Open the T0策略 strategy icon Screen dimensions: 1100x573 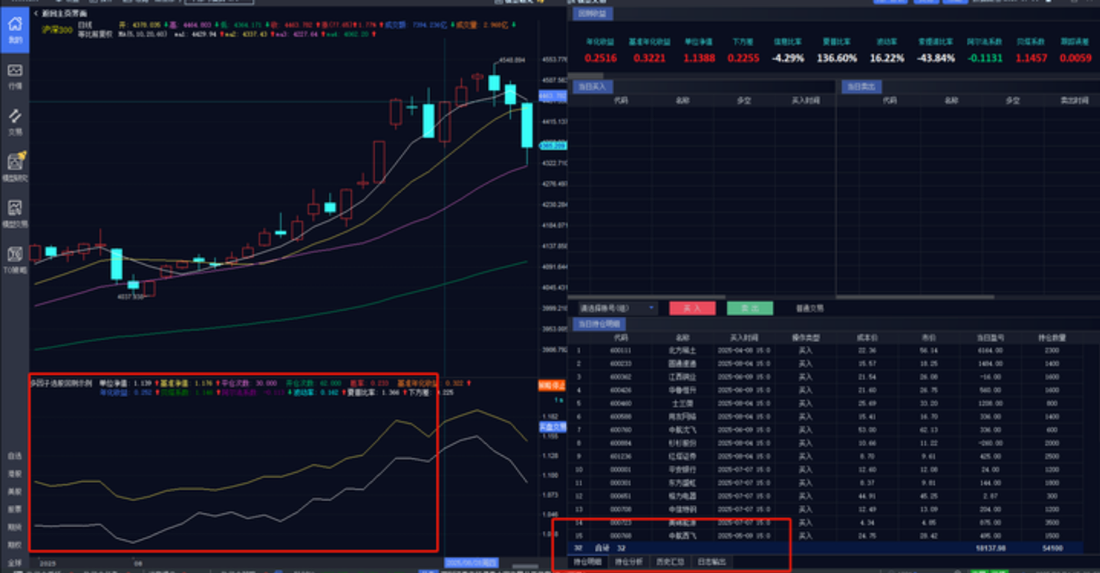point(15,259)
